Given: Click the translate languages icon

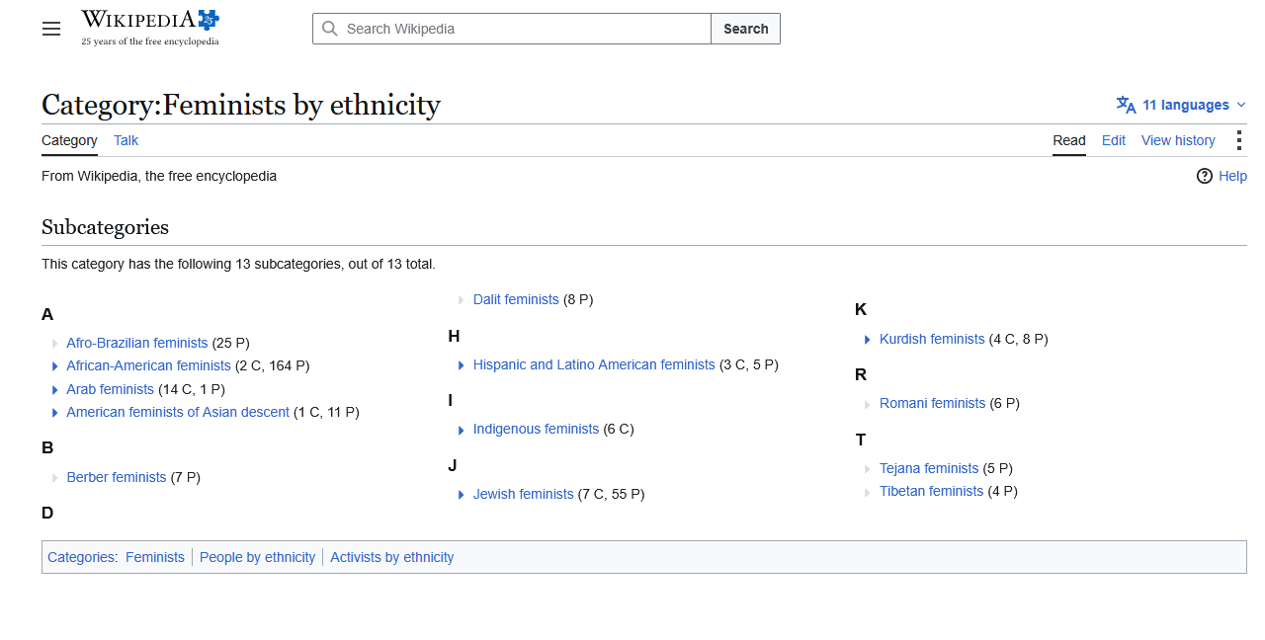Looking at the screenshot, I should pyautogui.click(x=1126, y=105).
